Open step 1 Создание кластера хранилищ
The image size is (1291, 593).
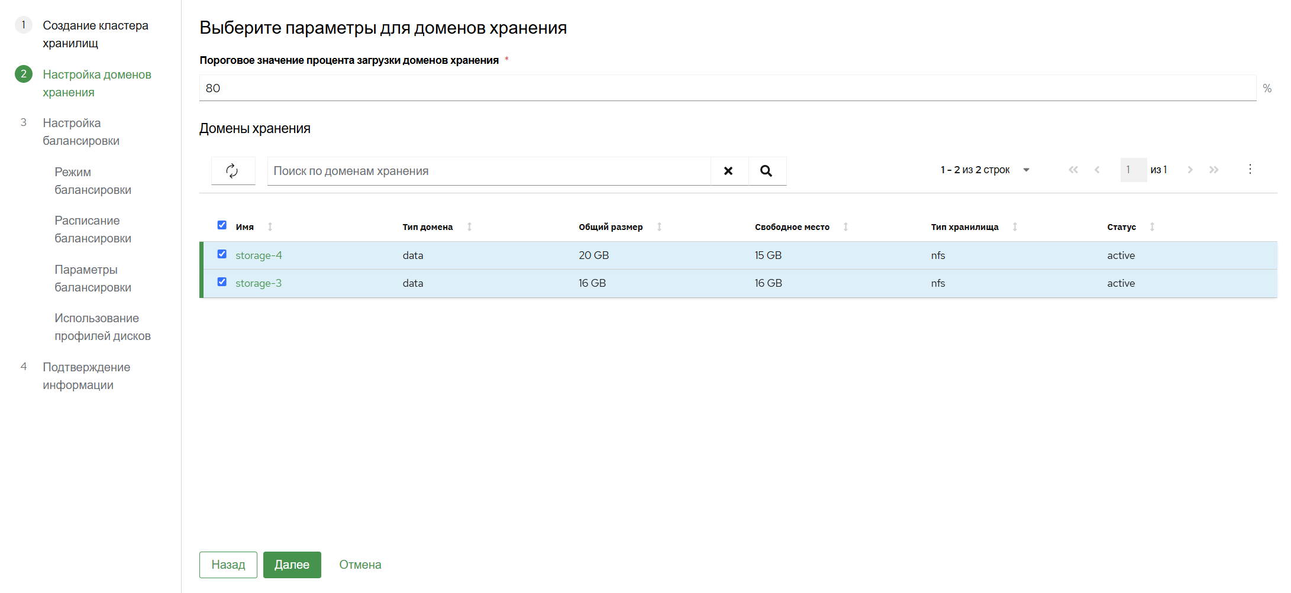tap(95, 34)
